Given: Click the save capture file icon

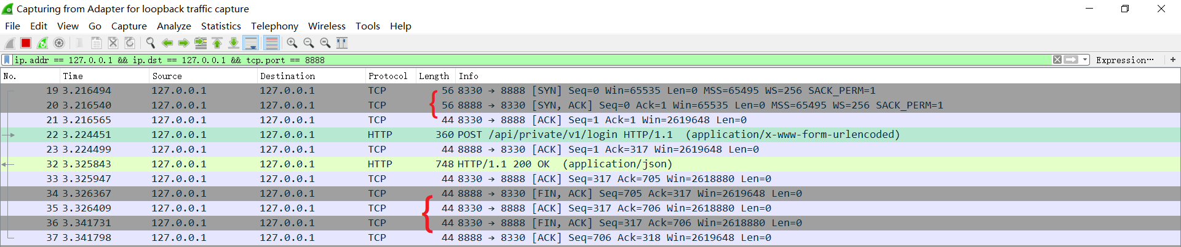Looking at the screenshot, I should click(x=97, y=43).
